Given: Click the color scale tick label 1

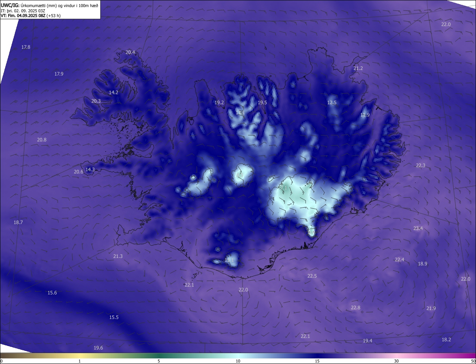Looking at the screenshot, I should [80, 361].
